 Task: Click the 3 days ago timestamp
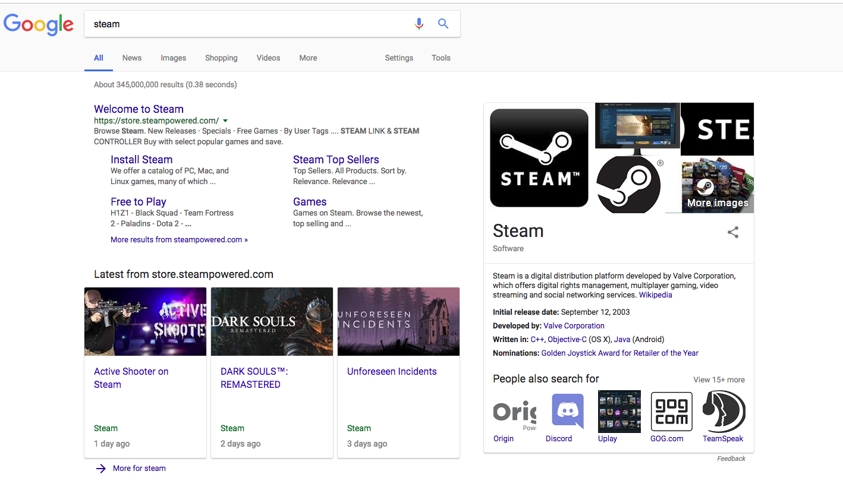pyautogui.click(x=367, y=444)
